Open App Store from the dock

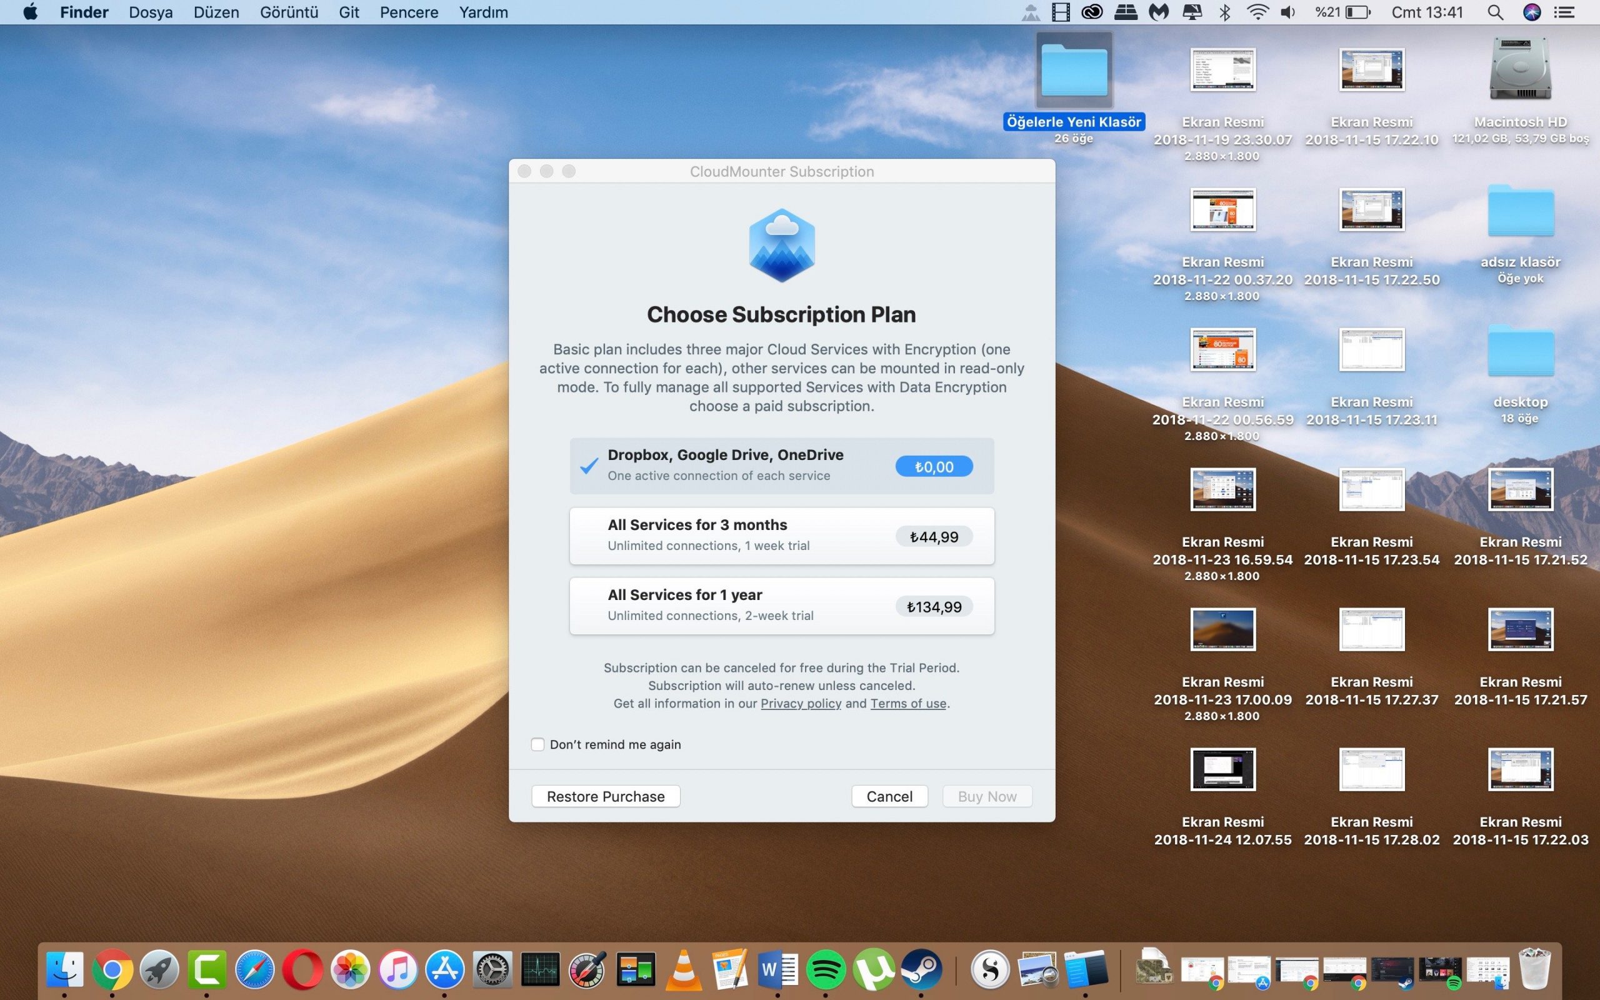pos(444,969)
